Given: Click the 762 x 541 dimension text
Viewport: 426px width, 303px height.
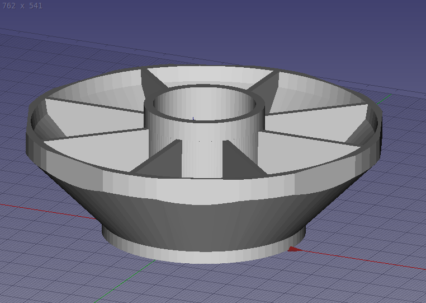Looking at the screenshot, I should 22,6.
